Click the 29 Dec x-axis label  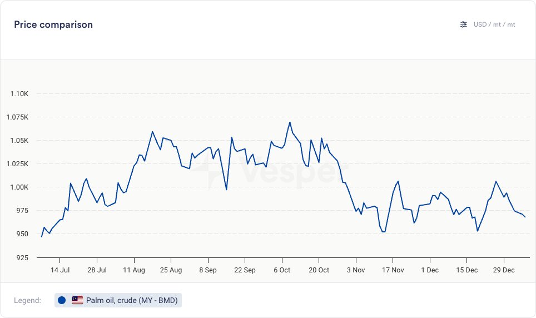pyautogui.click(x=504, y=270)
